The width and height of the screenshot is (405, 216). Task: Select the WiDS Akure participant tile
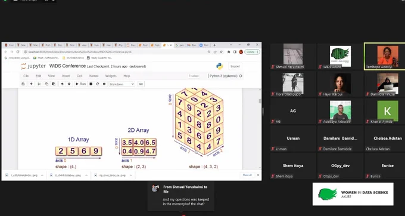point(340,57)
